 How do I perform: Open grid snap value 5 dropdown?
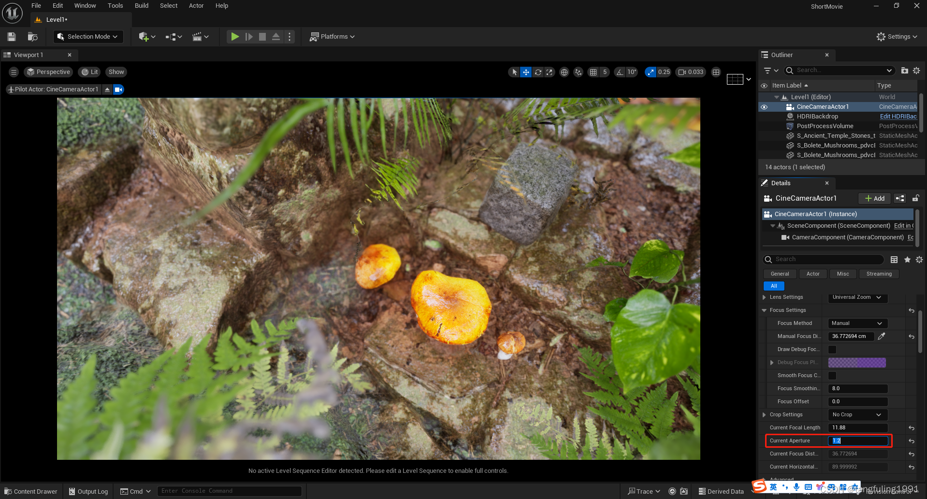pyautogui.click(x=605, y=72)
